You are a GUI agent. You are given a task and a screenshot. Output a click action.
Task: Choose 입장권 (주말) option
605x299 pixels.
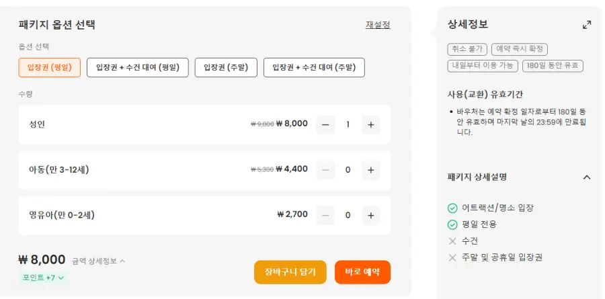[226, 67]
